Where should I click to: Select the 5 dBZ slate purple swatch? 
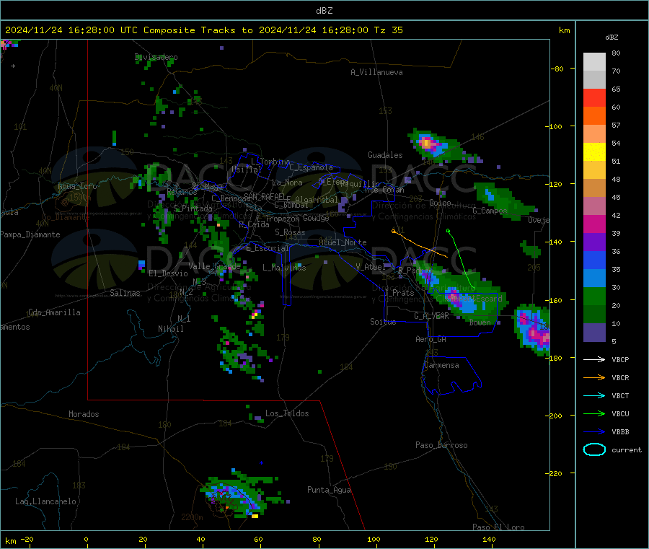[594, 333]
